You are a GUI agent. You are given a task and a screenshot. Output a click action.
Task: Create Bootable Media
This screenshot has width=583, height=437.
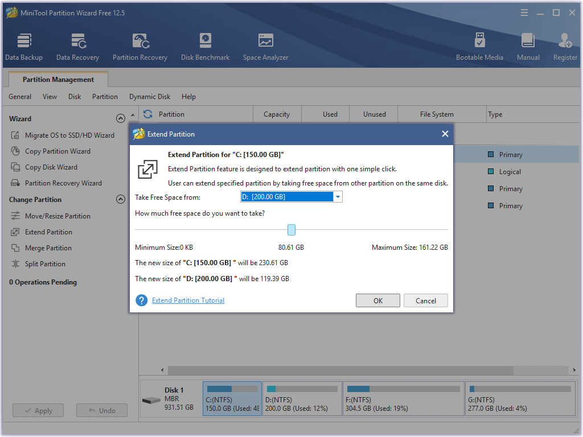pos(480,46)
